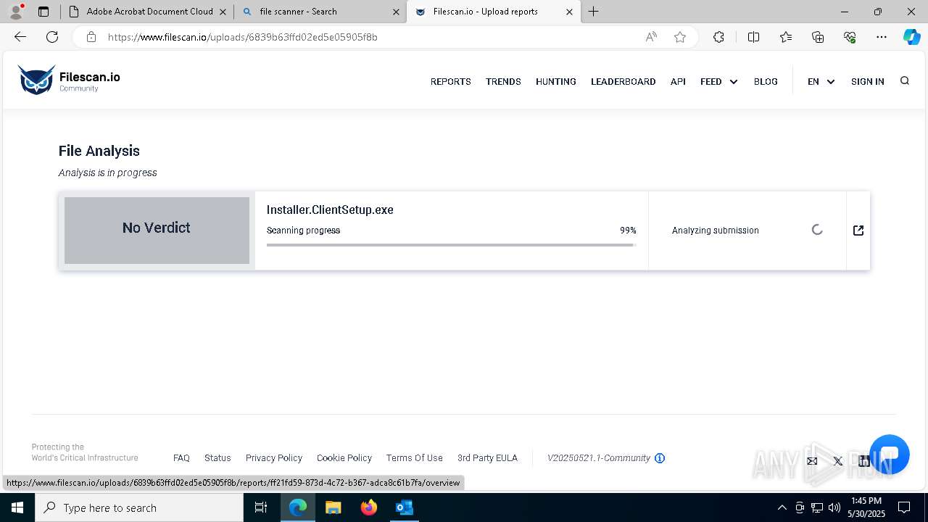Open the Status footer link
The image size is (928, 522).
217,458
